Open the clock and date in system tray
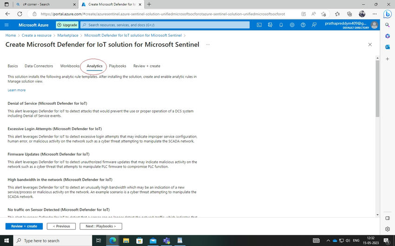 pyautogui.click(x=370, y=240)
